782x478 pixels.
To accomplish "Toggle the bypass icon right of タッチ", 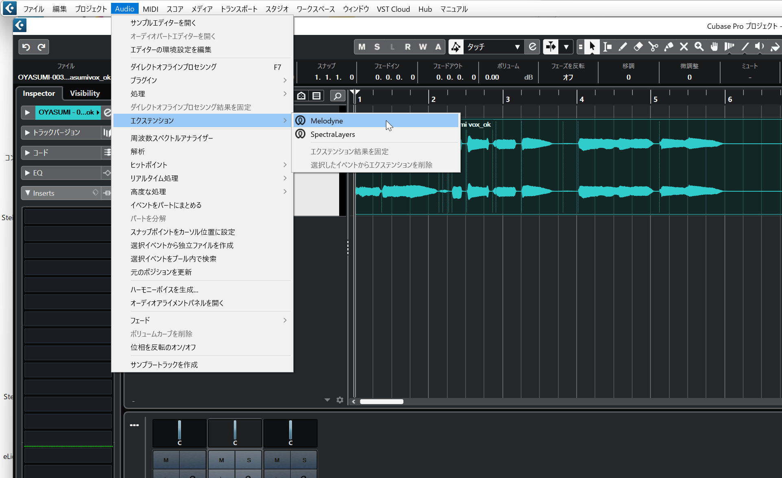I will (532, 47).
